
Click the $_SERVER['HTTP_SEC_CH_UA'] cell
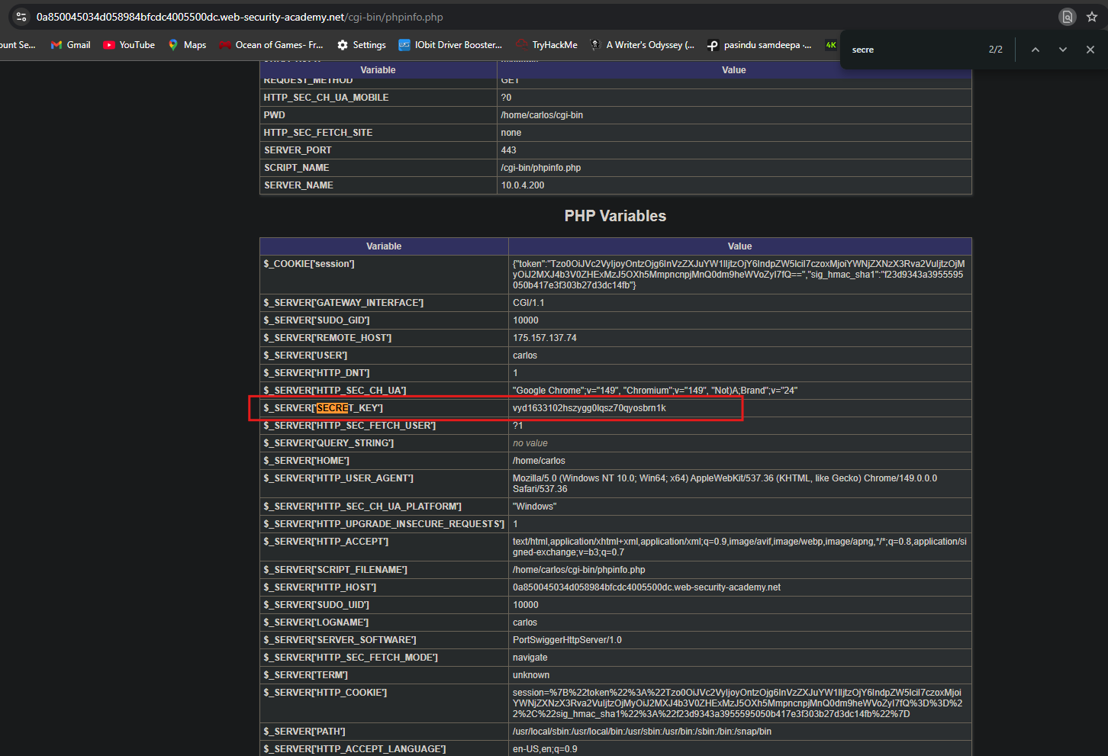pos(384,391)
